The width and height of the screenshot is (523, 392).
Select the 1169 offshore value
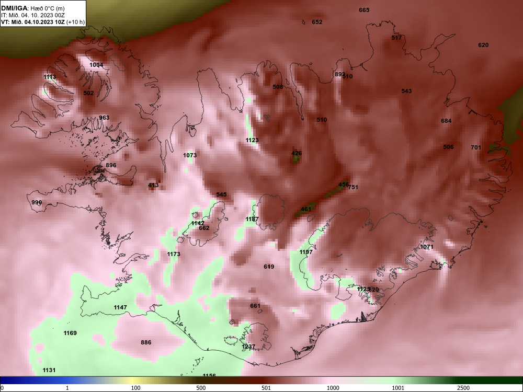click(x=70, y=333)
